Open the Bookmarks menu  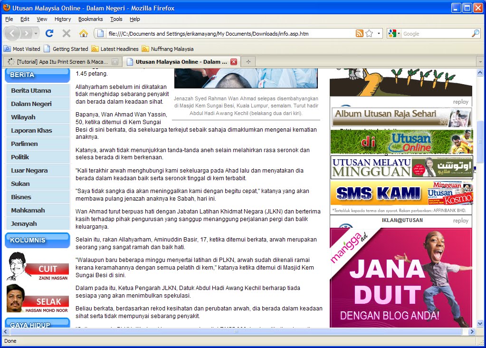click(91, 19)
